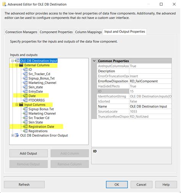Select the OLE DB Destination Error Output icon
The width and height of the screenshot is (181, 193).
pyautogui.click(x=17, y=135)
